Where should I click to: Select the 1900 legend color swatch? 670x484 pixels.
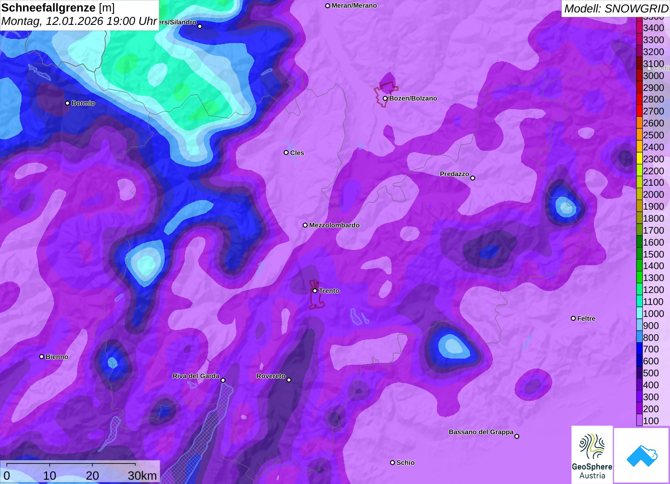pos(639,206)
